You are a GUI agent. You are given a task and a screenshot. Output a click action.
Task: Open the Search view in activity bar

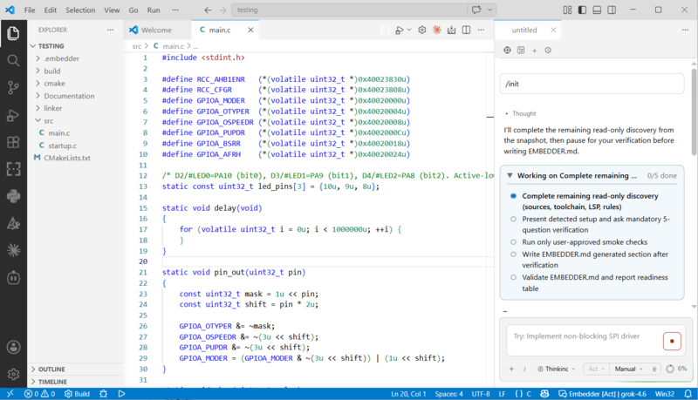(13, 60)
